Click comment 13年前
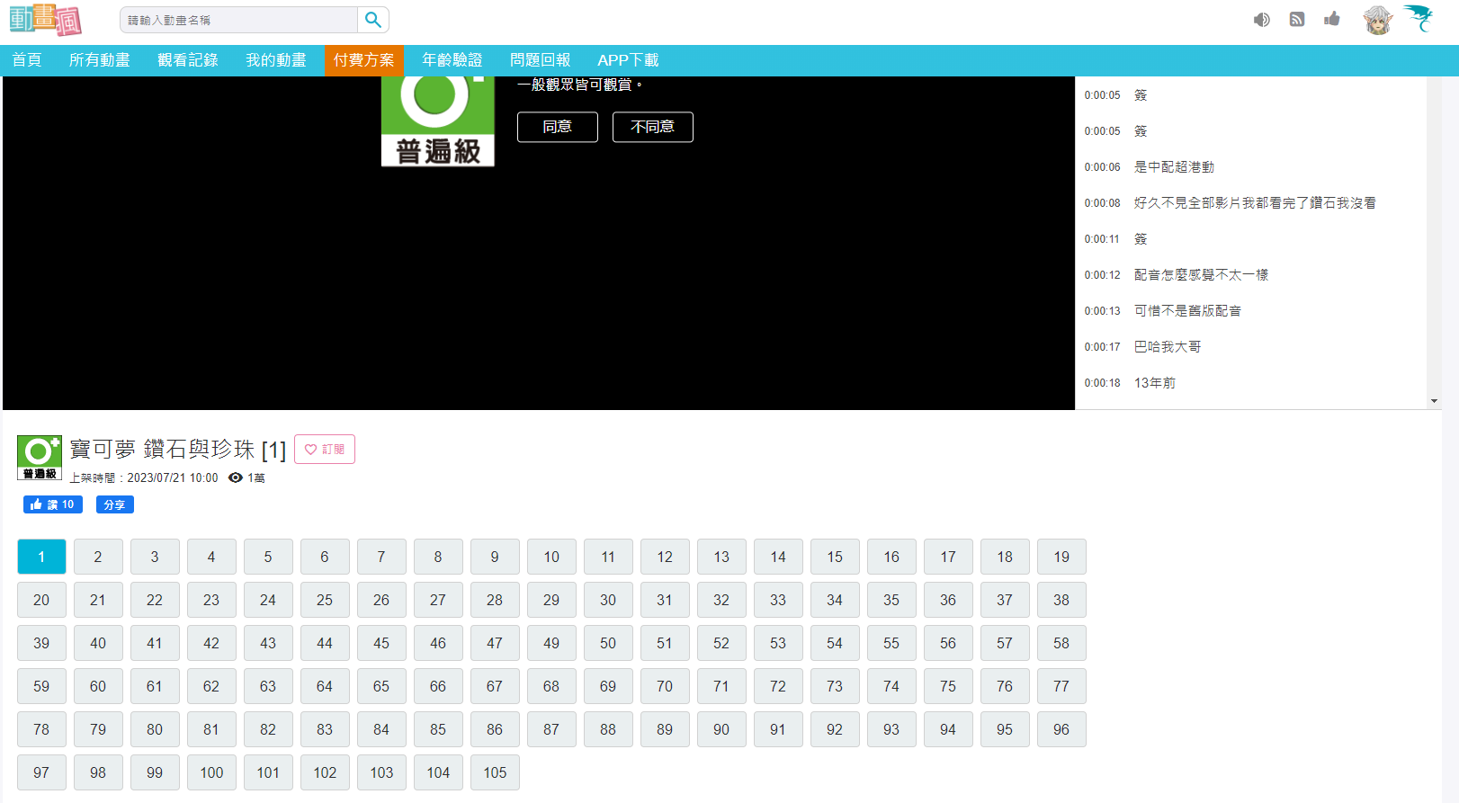1459x803 pixels. (x=1155, y=383)
